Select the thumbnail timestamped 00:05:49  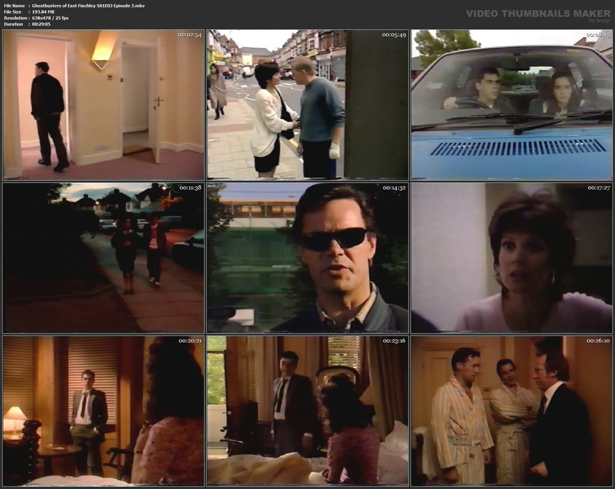tap(307, 105)
